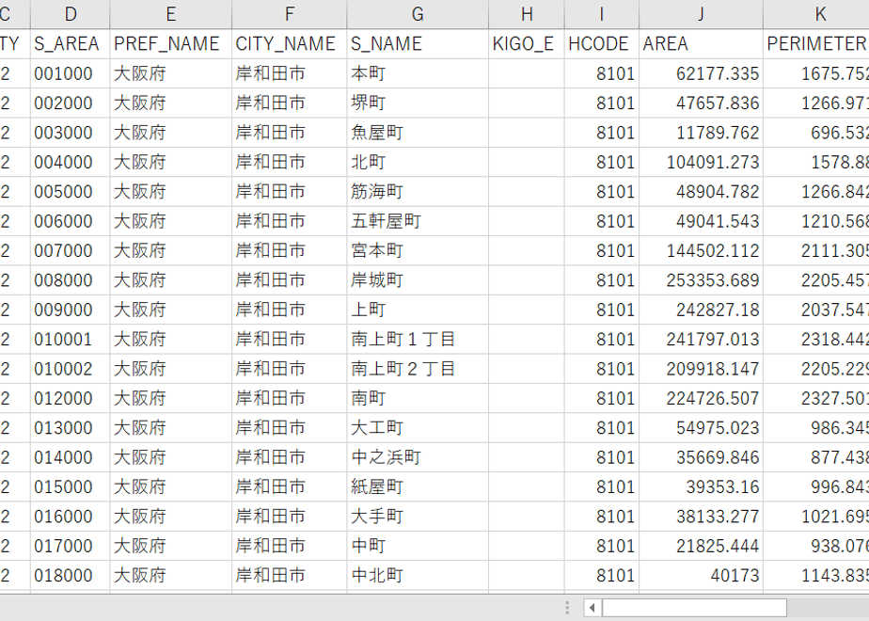Select cell containing 本町
869x621 pixels.
418,73
